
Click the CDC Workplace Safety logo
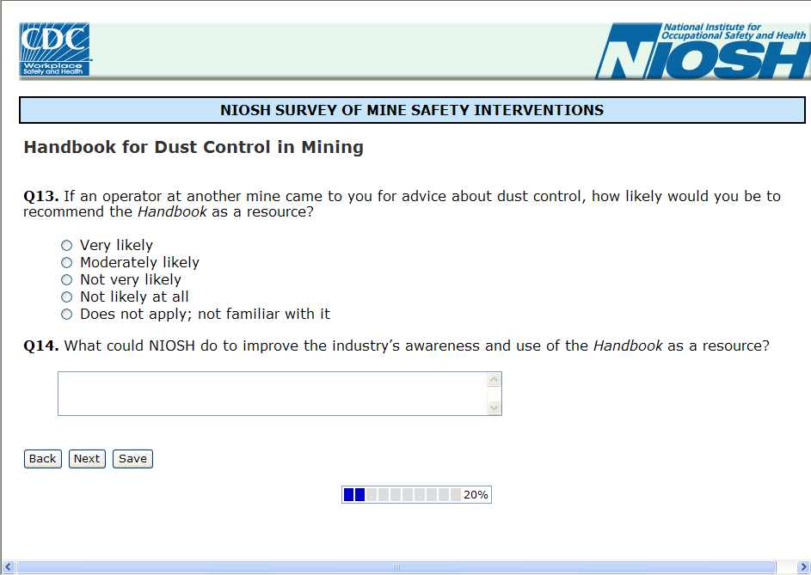55,50
